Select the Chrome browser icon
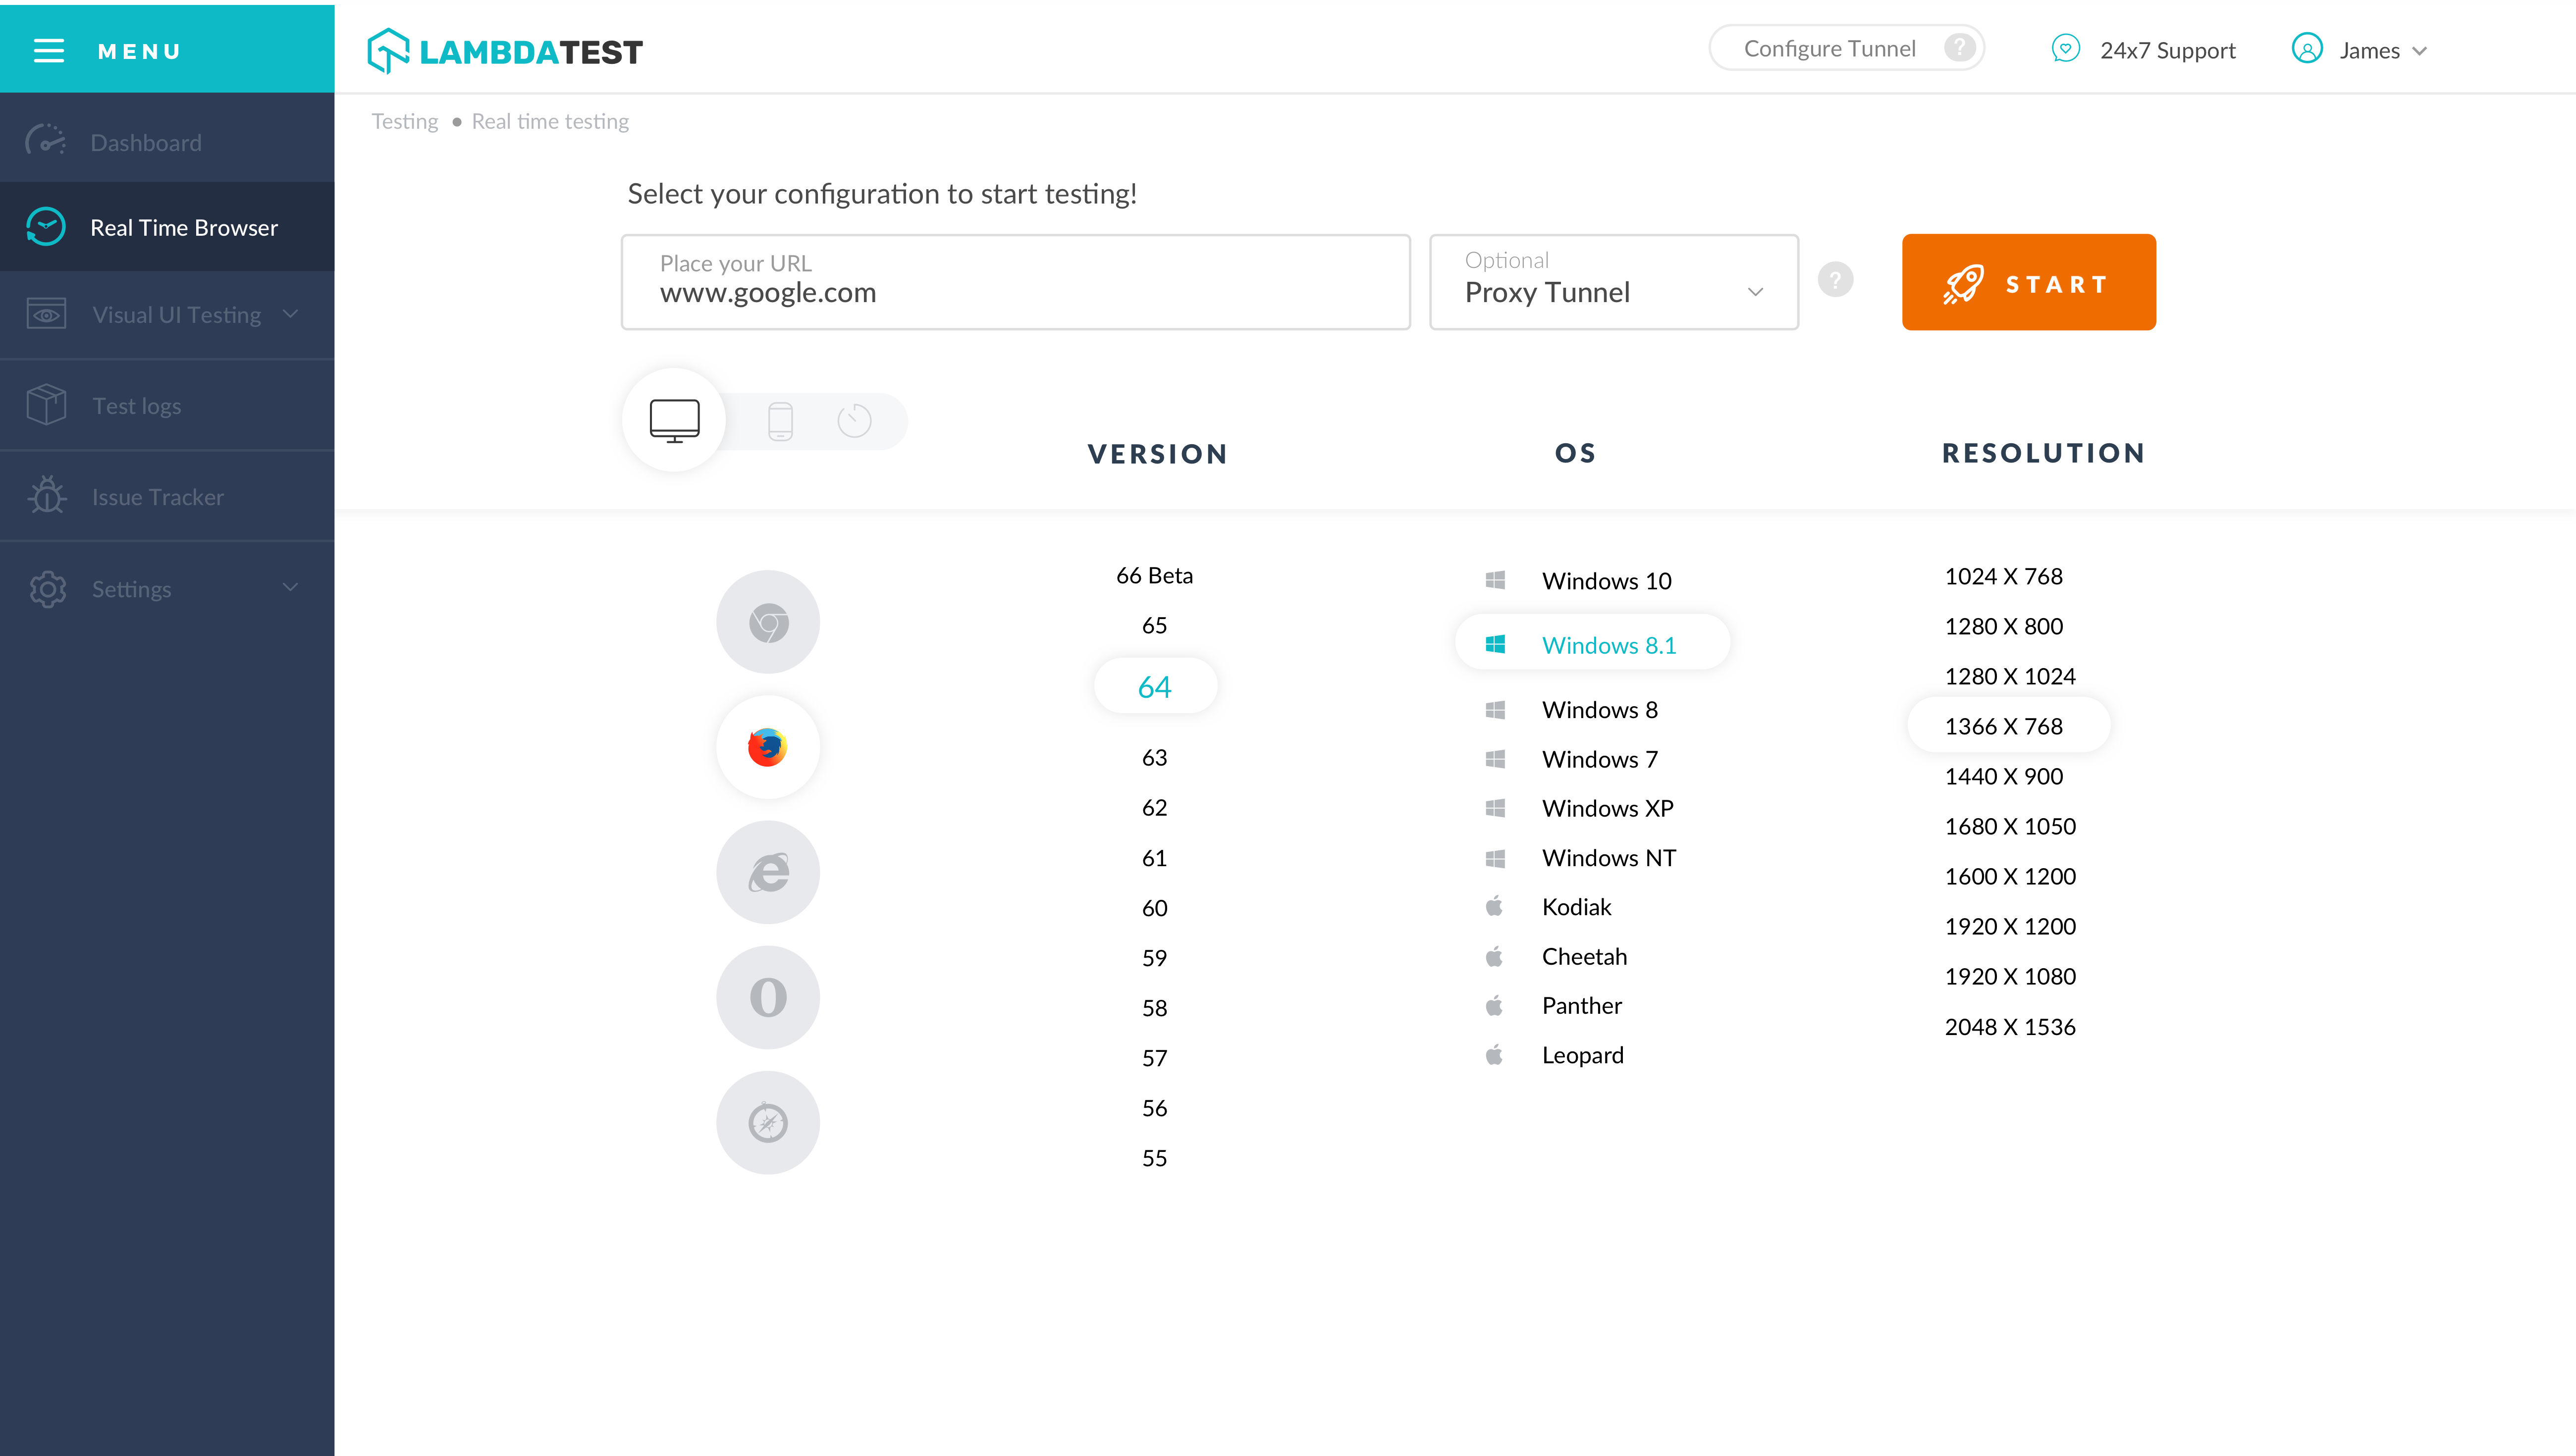The image size is (2576, 1456). (768, 622)
